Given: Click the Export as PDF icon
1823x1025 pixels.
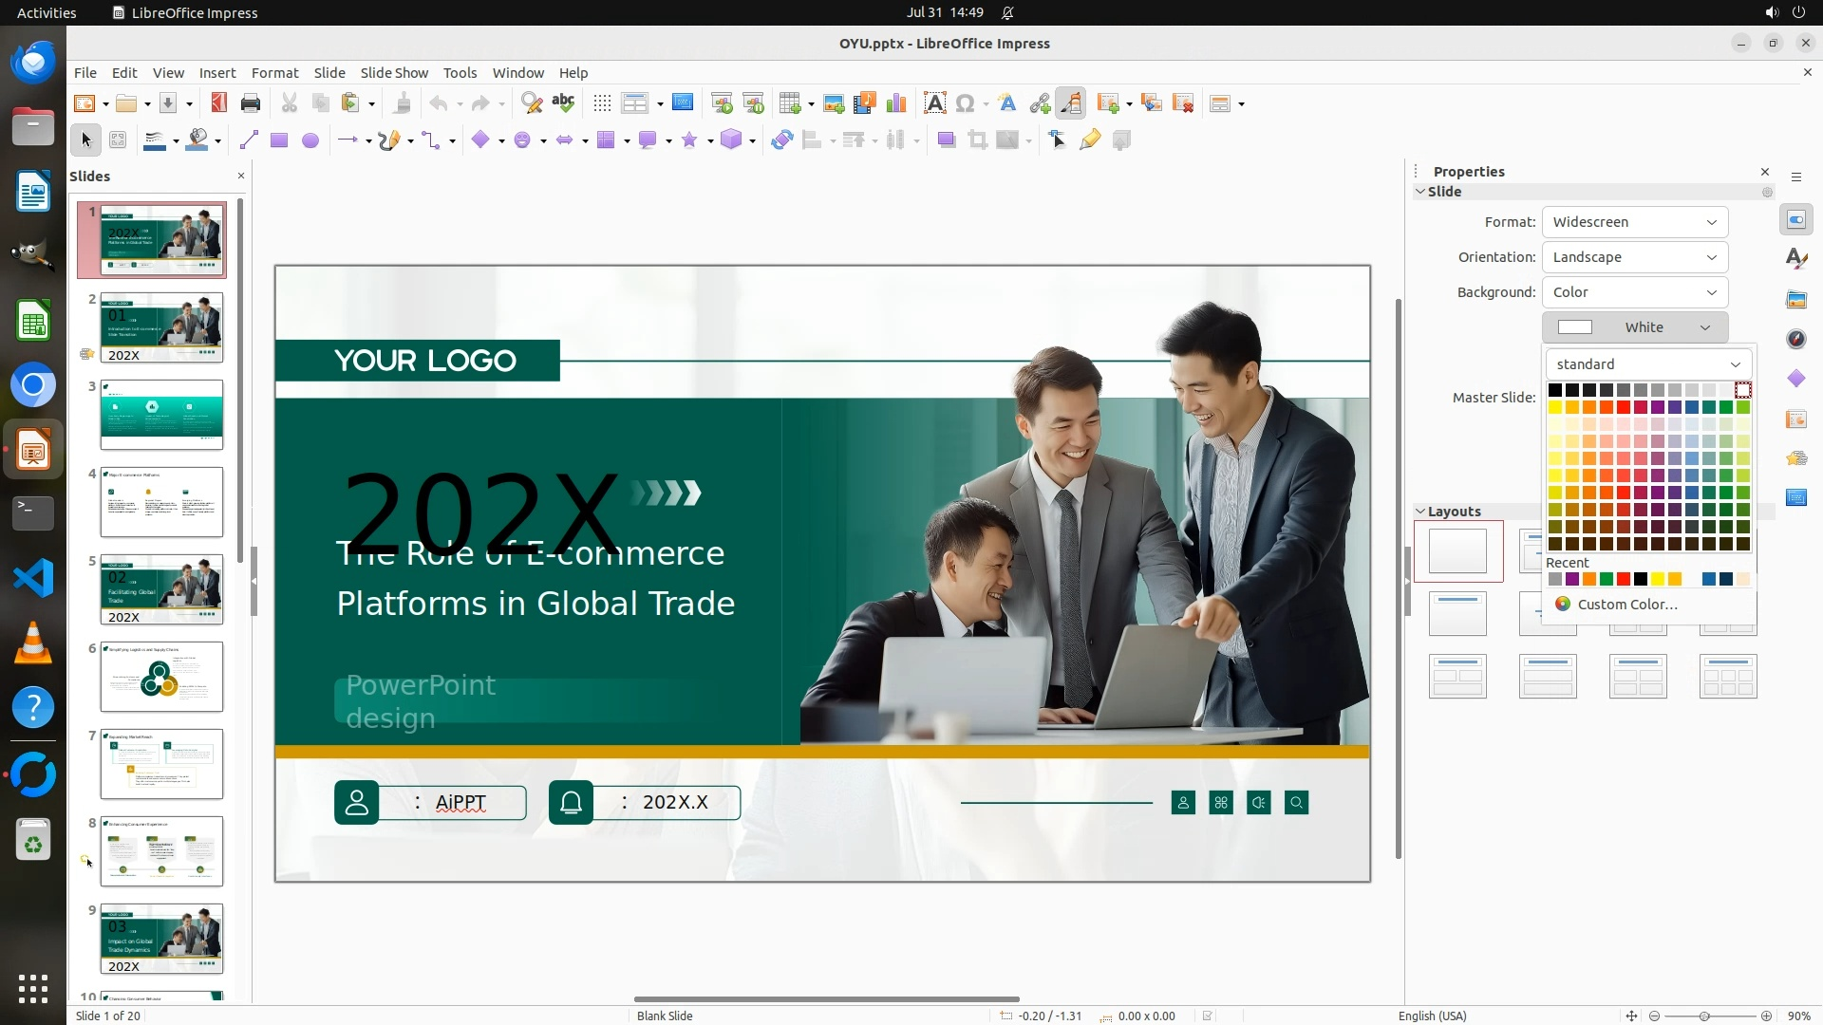Looking at the screenshot, I should click(x=218, y=103).
